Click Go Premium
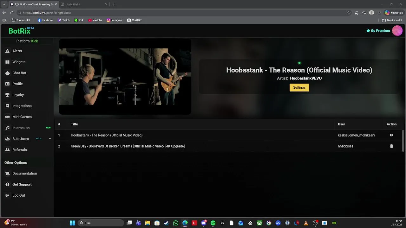This screenshot has height=228, width=406. click(378, 31)
